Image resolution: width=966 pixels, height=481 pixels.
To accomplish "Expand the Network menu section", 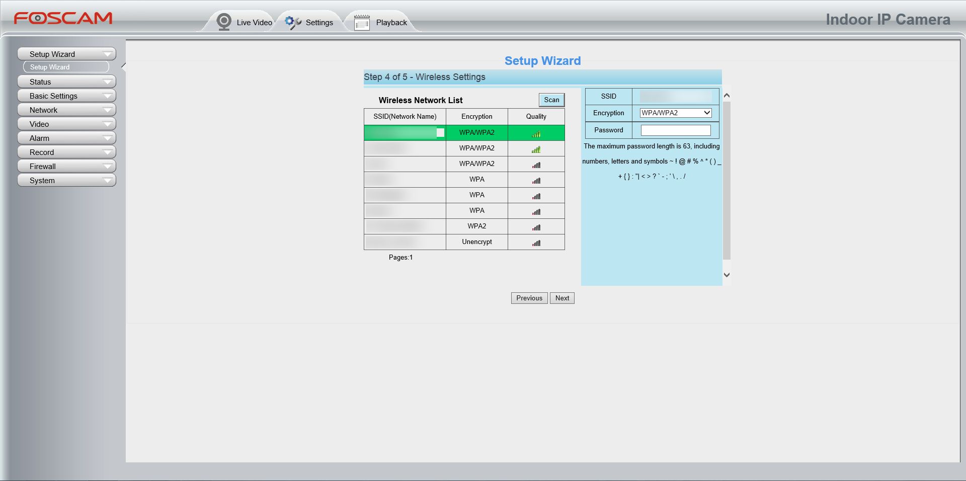I will [x=67, y=110].
